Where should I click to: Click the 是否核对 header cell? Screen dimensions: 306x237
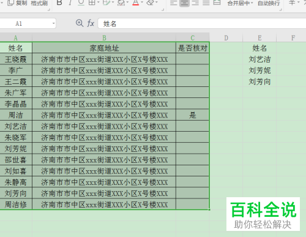193,48
